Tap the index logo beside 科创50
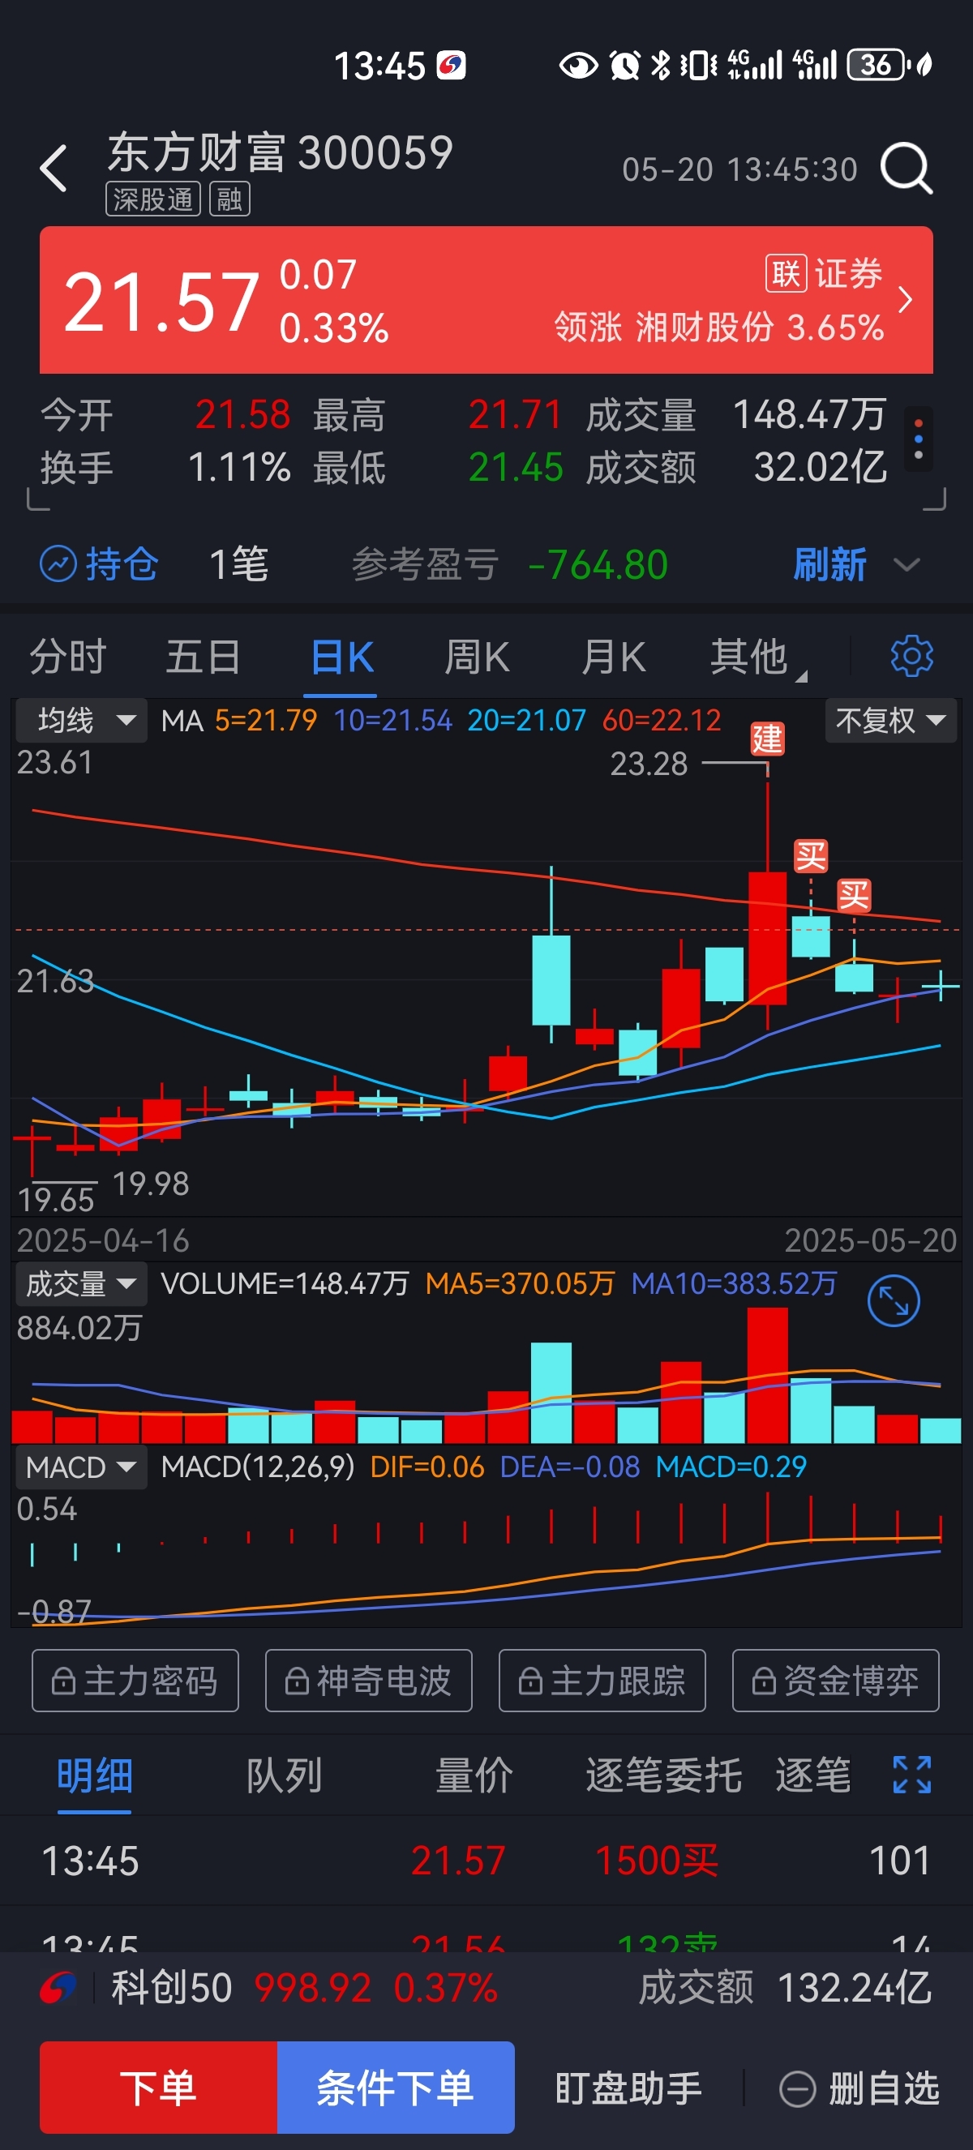 [x=58, y=1987]
